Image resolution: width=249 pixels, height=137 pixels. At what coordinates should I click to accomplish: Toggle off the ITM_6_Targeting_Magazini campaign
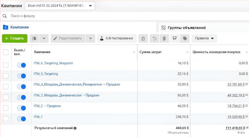(21, 65)
